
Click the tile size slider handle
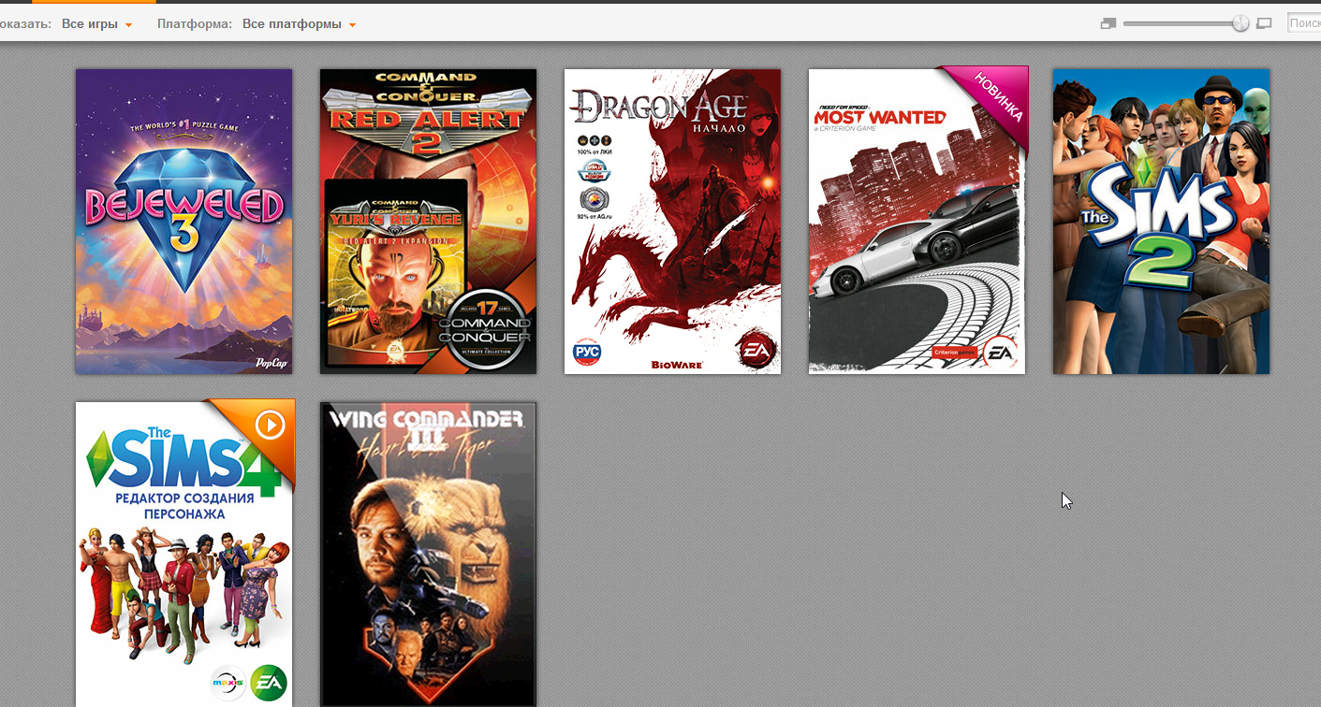pos(1240,23)
